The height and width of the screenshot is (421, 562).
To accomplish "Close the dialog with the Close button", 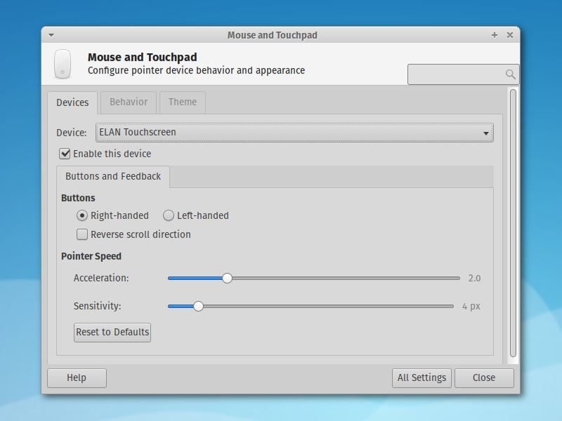I will 484,377.
